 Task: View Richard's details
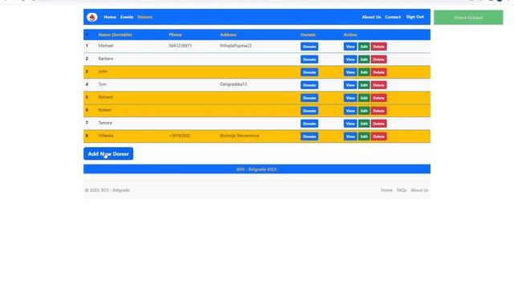click(350, 98)
